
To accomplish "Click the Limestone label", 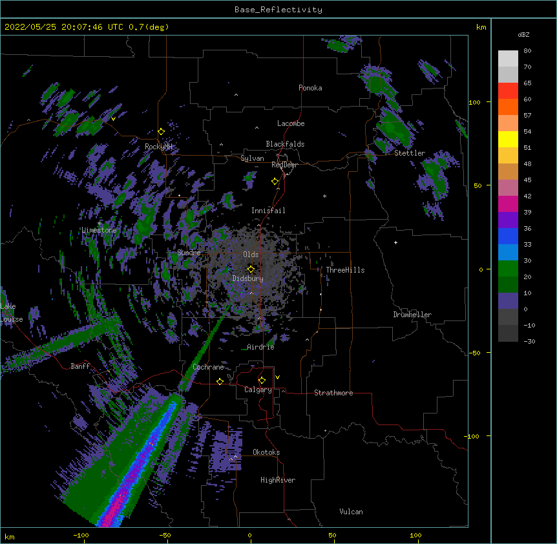I will (x=99, y=230).
